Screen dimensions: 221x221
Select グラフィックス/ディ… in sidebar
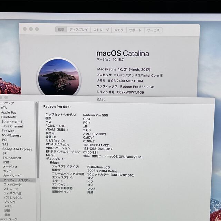pyautogui.click(x=18, y=180)
